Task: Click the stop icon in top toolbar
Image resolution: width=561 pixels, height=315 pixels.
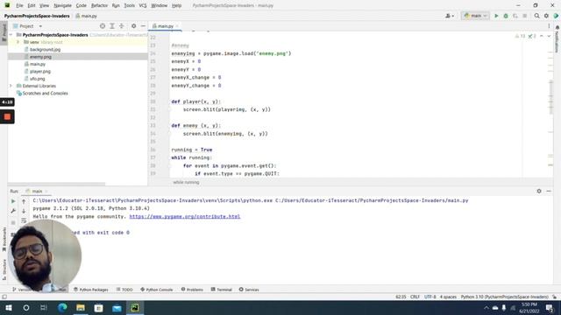Action: [524, 16]
